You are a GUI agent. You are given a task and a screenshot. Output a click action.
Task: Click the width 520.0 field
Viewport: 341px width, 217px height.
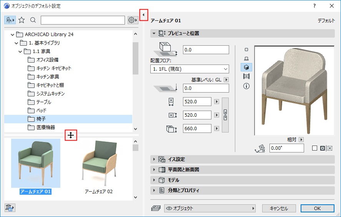coord(197,102)
